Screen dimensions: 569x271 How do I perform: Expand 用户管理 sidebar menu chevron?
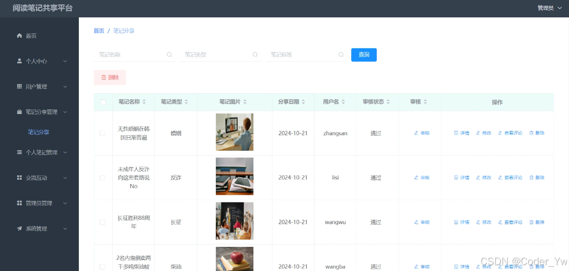tap(65, 86)
